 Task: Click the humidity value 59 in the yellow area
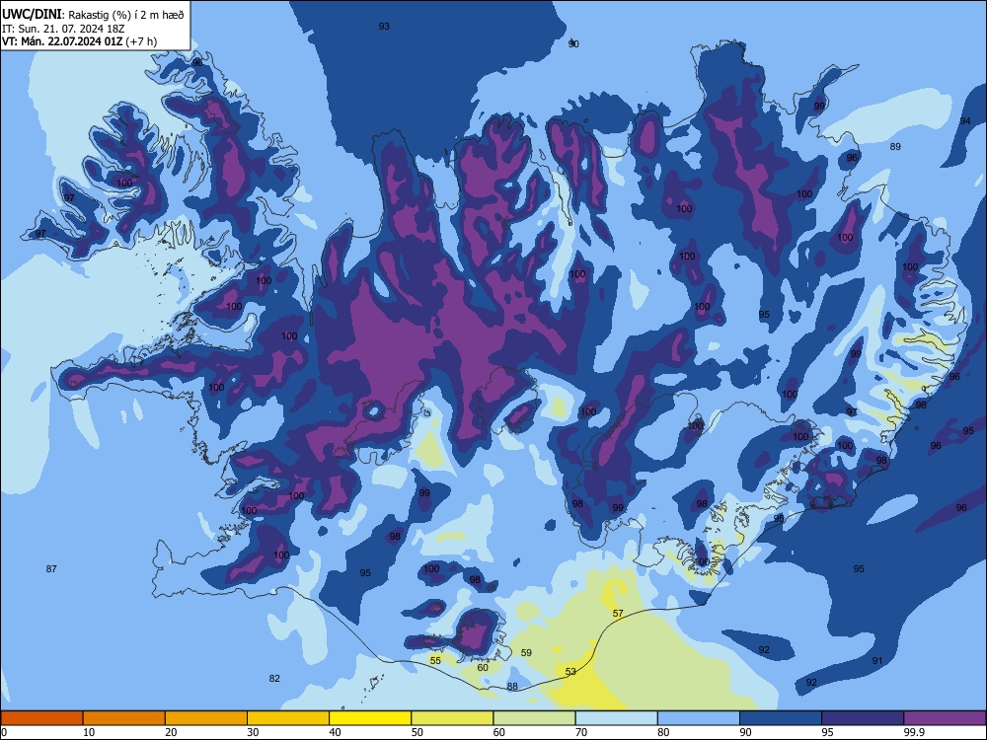tap(527, 653)
